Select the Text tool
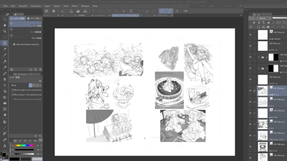Viewport: 287px width, 161px height. tap(5, 145)
